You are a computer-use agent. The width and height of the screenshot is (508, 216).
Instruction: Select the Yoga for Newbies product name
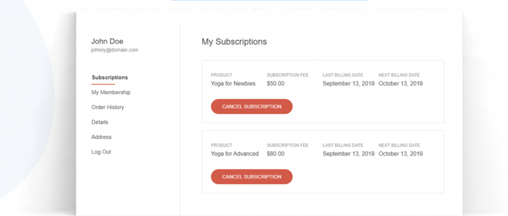[233, 84]
